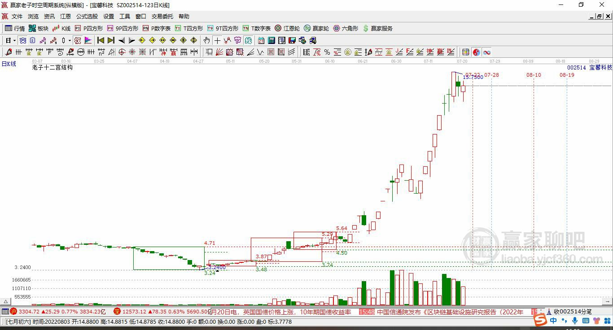
Task: Open the P数字表 number table
Action: coord(157,28)
